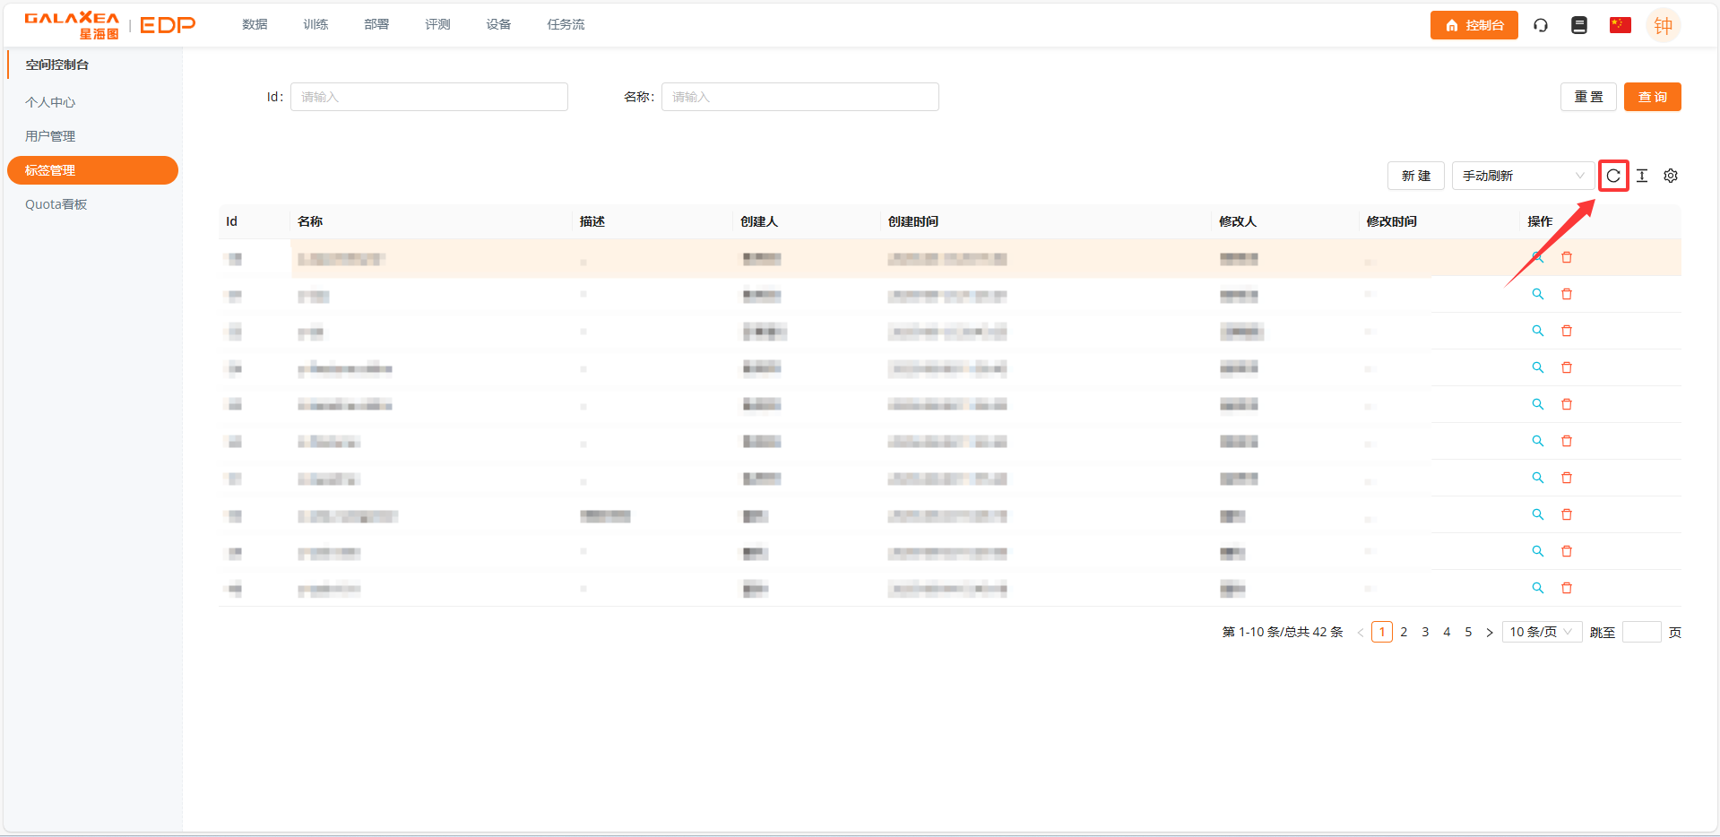Click the user avatar 钟
The height and width of the screenshot is (837, 1720).
tap(1663, 26)
